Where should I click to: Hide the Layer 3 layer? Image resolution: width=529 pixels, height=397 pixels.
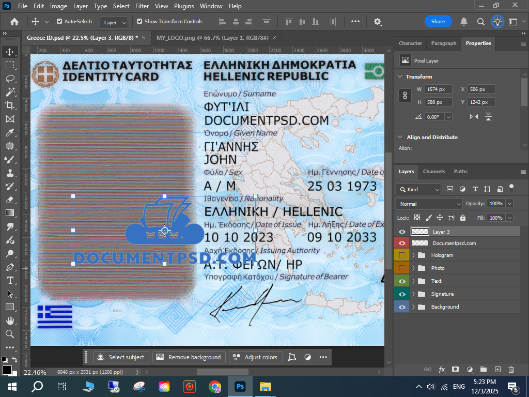point(402,232)
